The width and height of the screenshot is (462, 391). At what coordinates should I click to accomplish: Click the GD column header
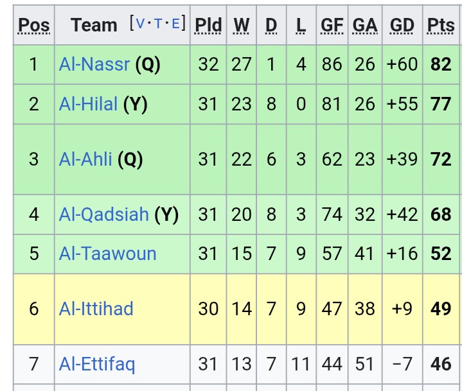click(x=402, y=25)
